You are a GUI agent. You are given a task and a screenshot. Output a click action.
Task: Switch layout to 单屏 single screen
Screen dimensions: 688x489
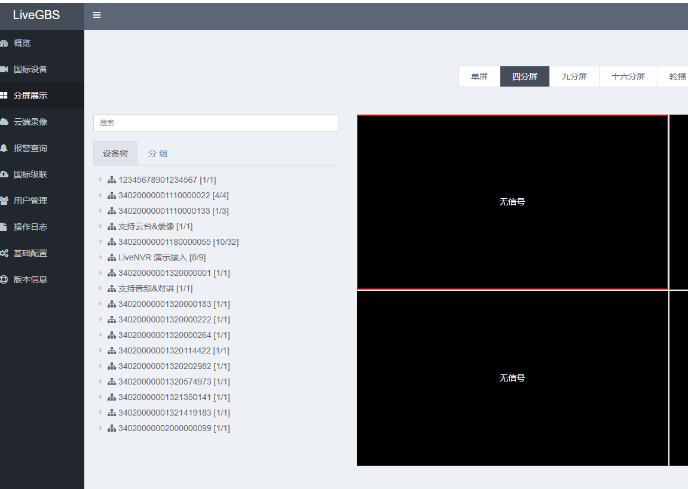click(479, 76)
